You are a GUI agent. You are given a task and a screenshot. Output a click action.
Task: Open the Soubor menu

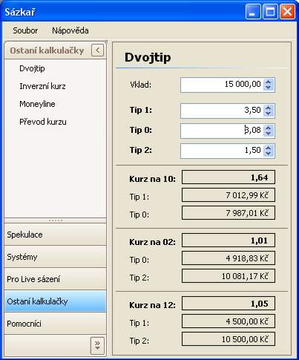pyautogui.click(x=25, y=30)
